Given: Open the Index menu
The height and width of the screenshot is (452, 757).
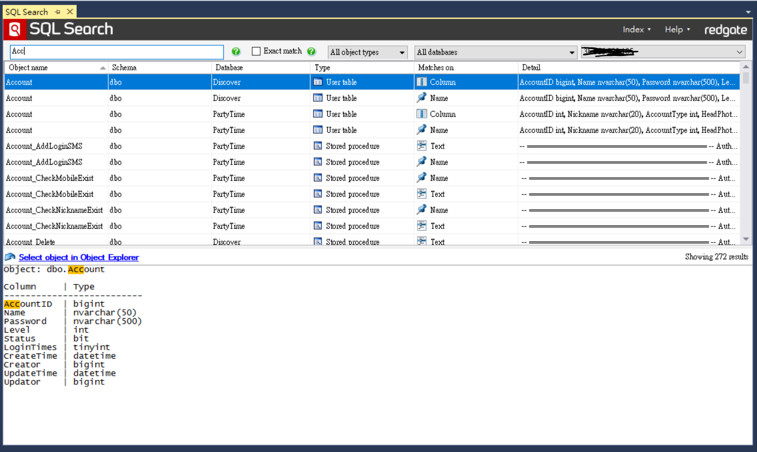Looking at the screenshot, I should (635, 30).
